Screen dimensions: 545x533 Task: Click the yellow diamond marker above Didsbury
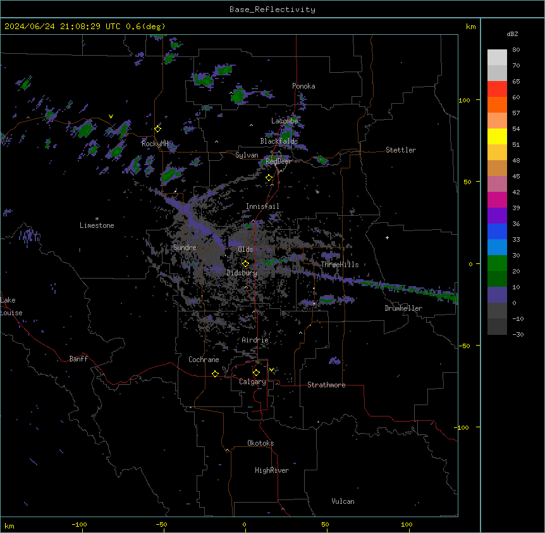click(x=245, y=263)
